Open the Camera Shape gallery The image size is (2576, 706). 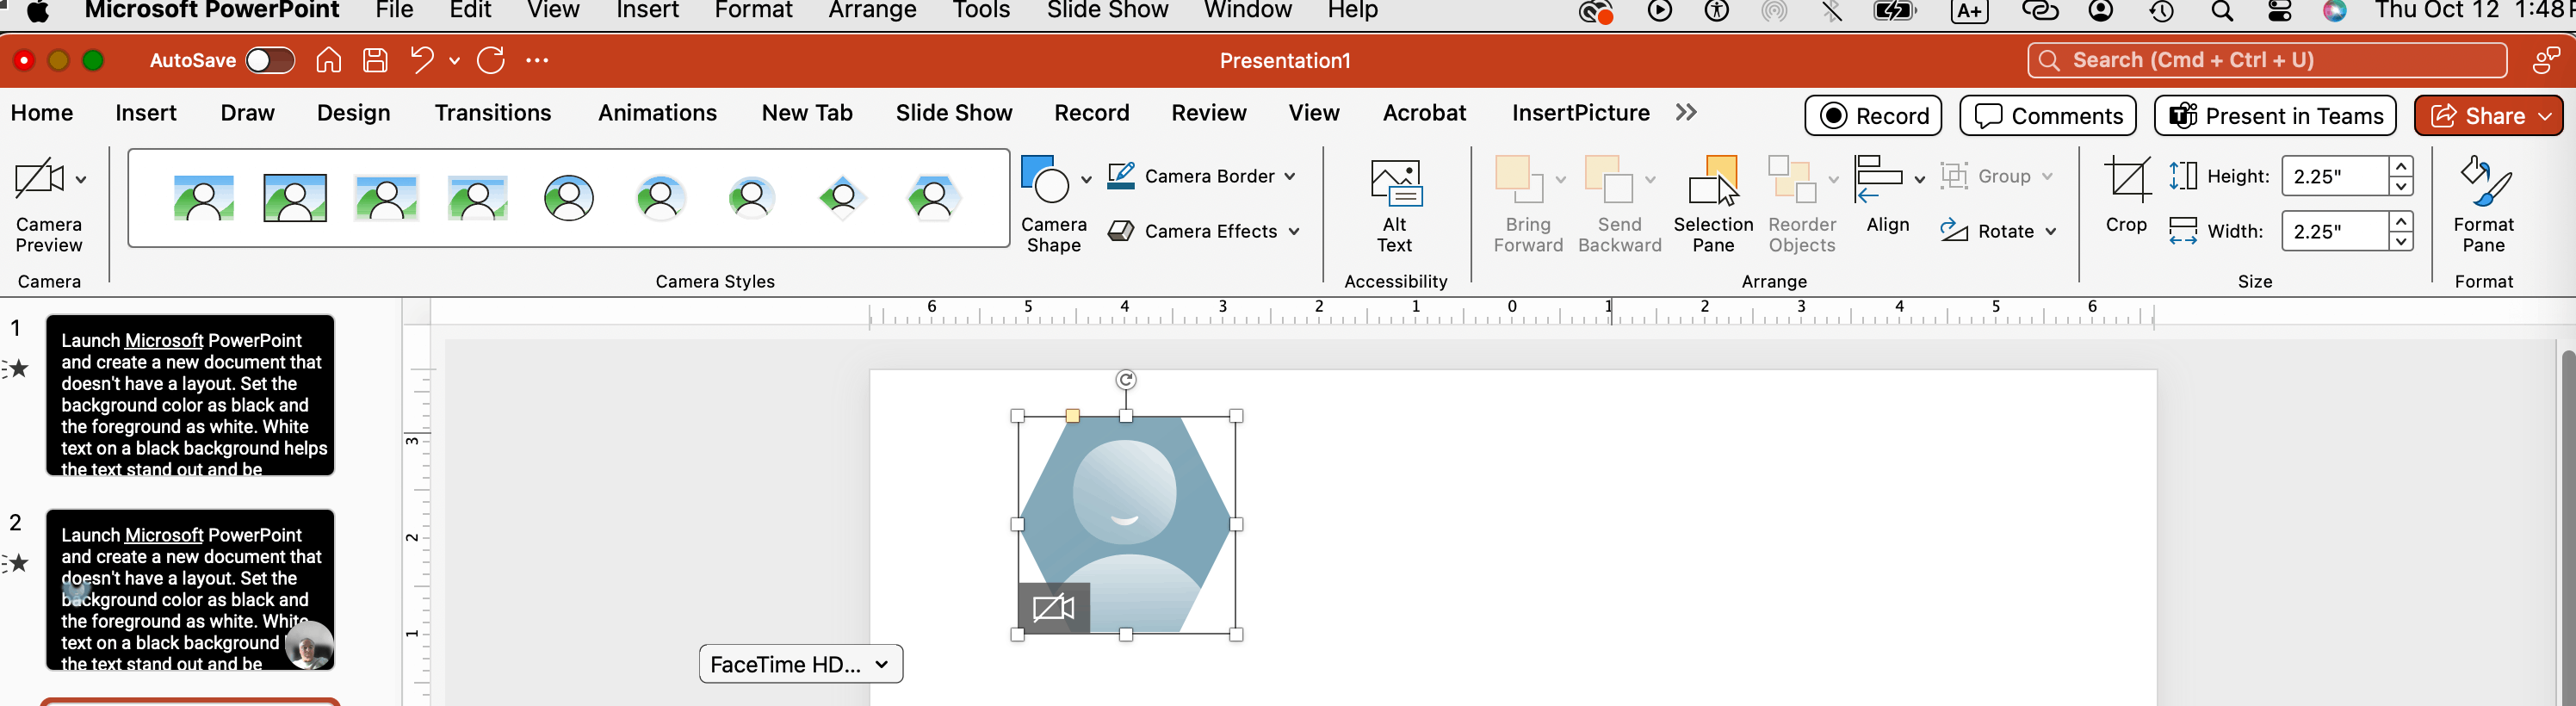click(x=1054, y=204)
